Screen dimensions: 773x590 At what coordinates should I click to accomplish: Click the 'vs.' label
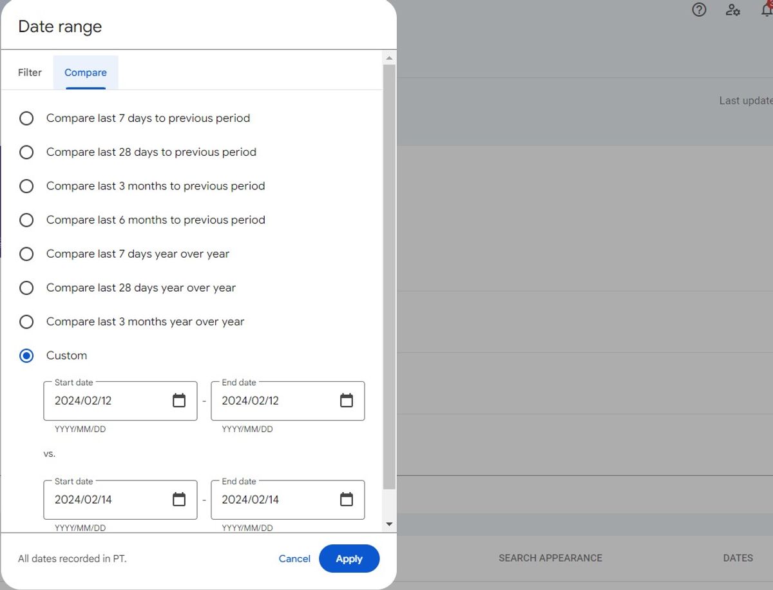(x=50, y=453)
